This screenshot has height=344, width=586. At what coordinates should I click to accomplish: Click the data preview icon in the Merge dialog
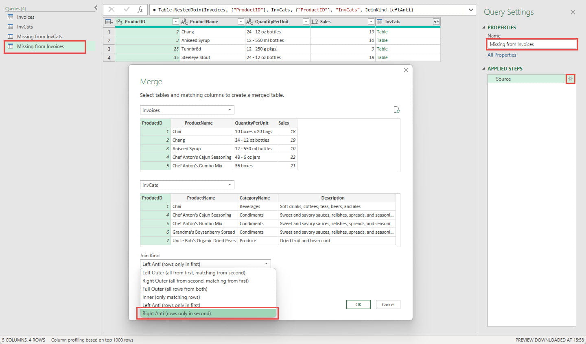click(x=397, y=110)
